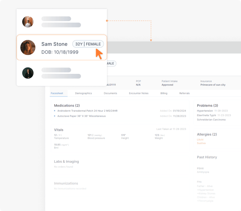Click Sam Stone patient name
Viewport: 241px width, 211px height.
[x=54, y=44]
